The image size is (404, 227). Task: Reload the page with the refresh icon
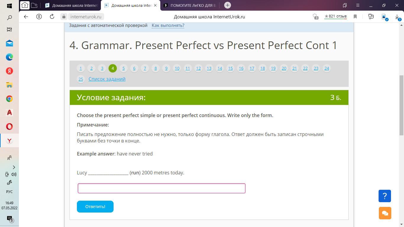point(52,17)
